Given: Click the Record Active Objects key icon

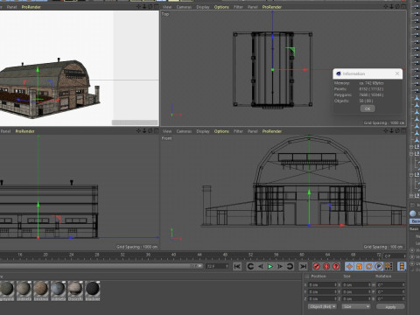Looking at the screenshot, I should click(317, 266).
